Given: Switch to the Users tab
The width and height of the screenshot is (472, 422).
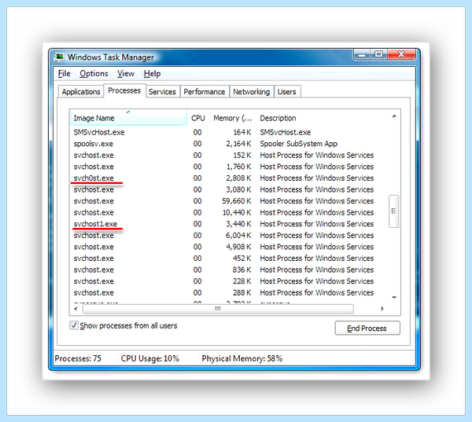Looking at the screenshot, I should pyautogui.click(x=287, y=92).
